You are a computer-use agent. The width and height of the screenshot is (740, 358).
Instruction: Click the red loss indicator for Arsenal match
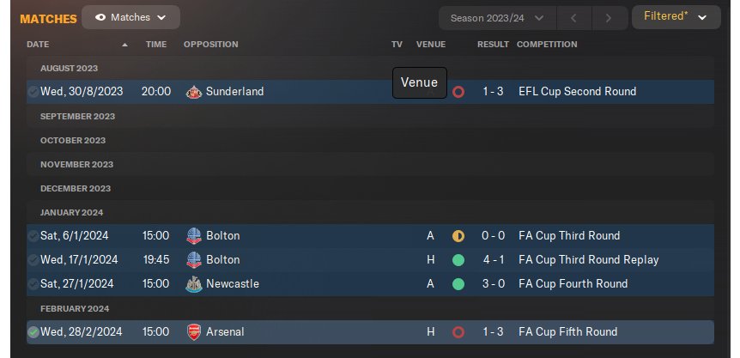(x=458, y=332)
